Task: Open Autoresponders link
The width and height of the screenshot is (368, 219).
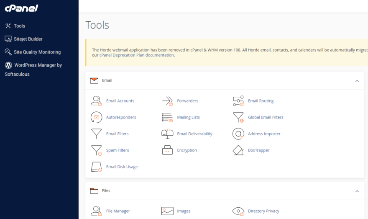Action: coord(121,117)
